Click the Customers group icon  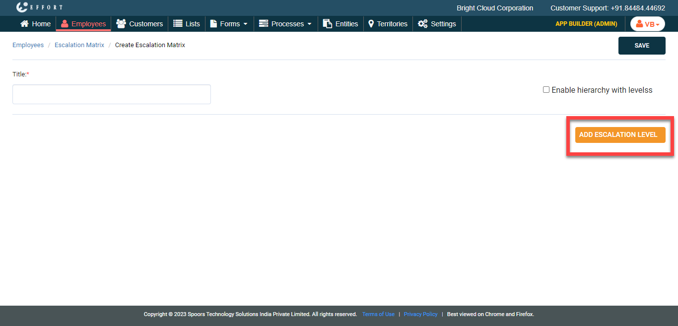click(x=121, y=24)
